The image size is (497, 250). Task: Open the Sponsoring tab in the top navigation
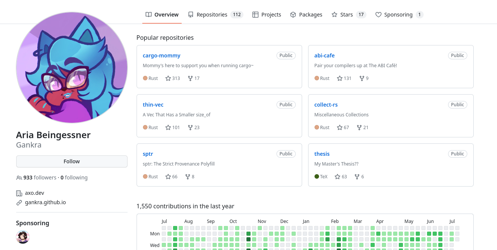(399, 15)
